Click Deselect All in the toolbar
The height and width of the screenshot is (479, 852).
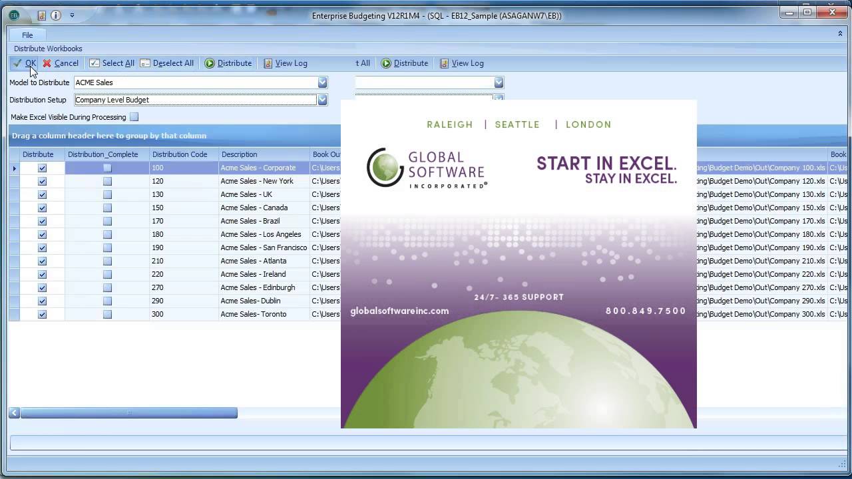click(x=167, y=63)
